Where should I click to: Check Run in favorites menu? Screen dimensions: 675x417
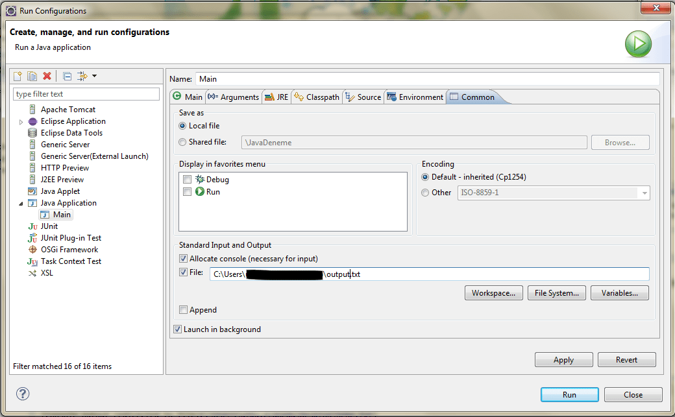click(188, 191)
